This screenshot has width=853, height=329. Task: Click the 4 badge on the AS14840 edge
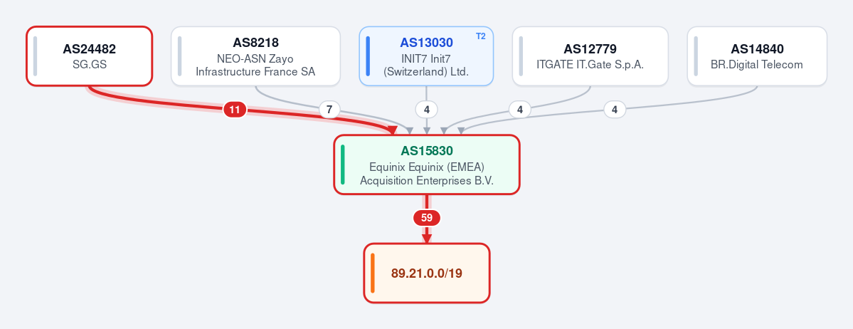click(615, 110)
